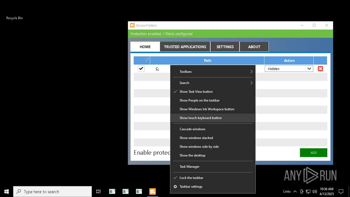Open Taskbar settings from the context menu
350x197 pixels.
click(213, 187)
